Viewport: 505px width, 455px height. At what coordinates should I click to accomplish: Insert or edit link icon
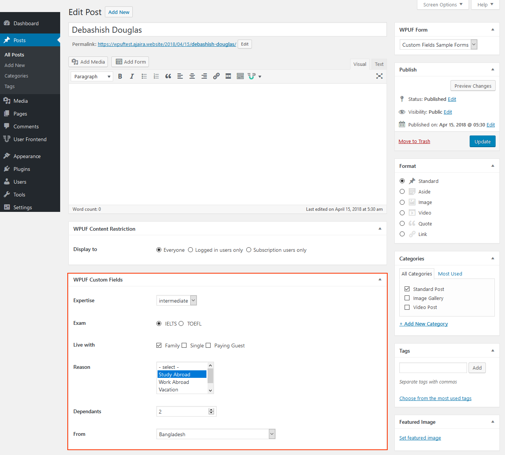(216, 76)
